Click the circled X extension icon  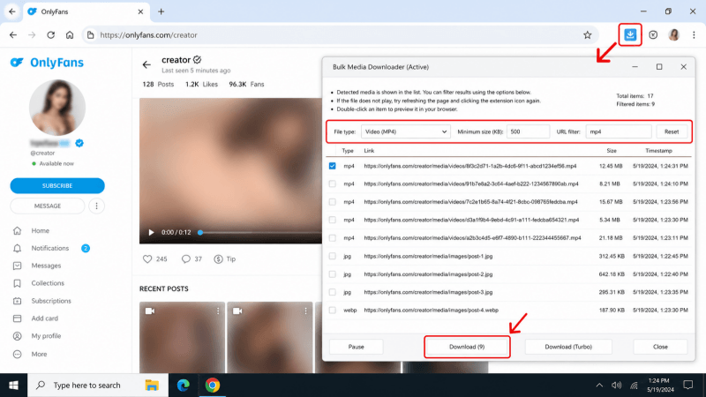[x=653, y=35]
